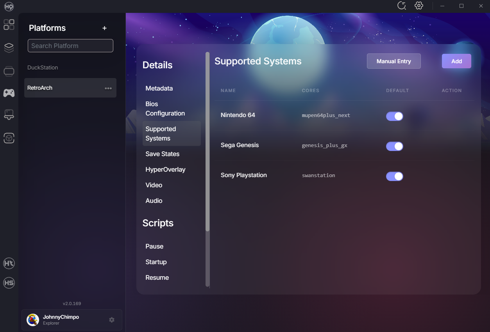Screen dimensions: 490x332
Task: Open the HS circular icon in sidebar
Action: click(x=9, y=283)
